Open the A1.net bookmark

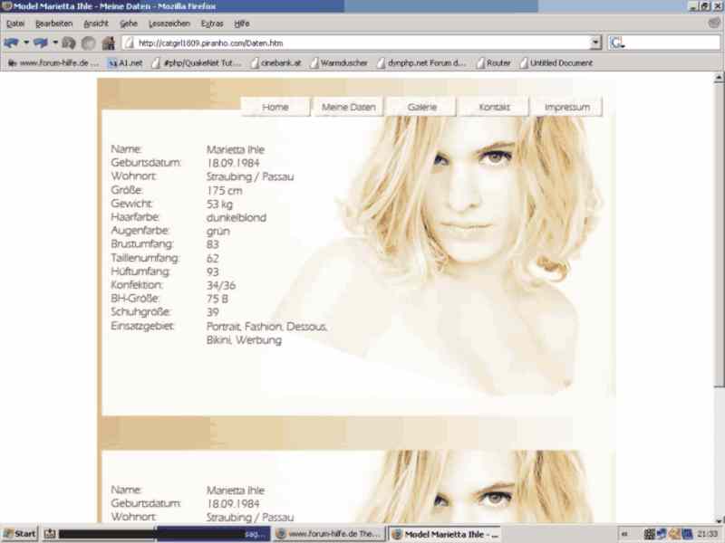125,63
